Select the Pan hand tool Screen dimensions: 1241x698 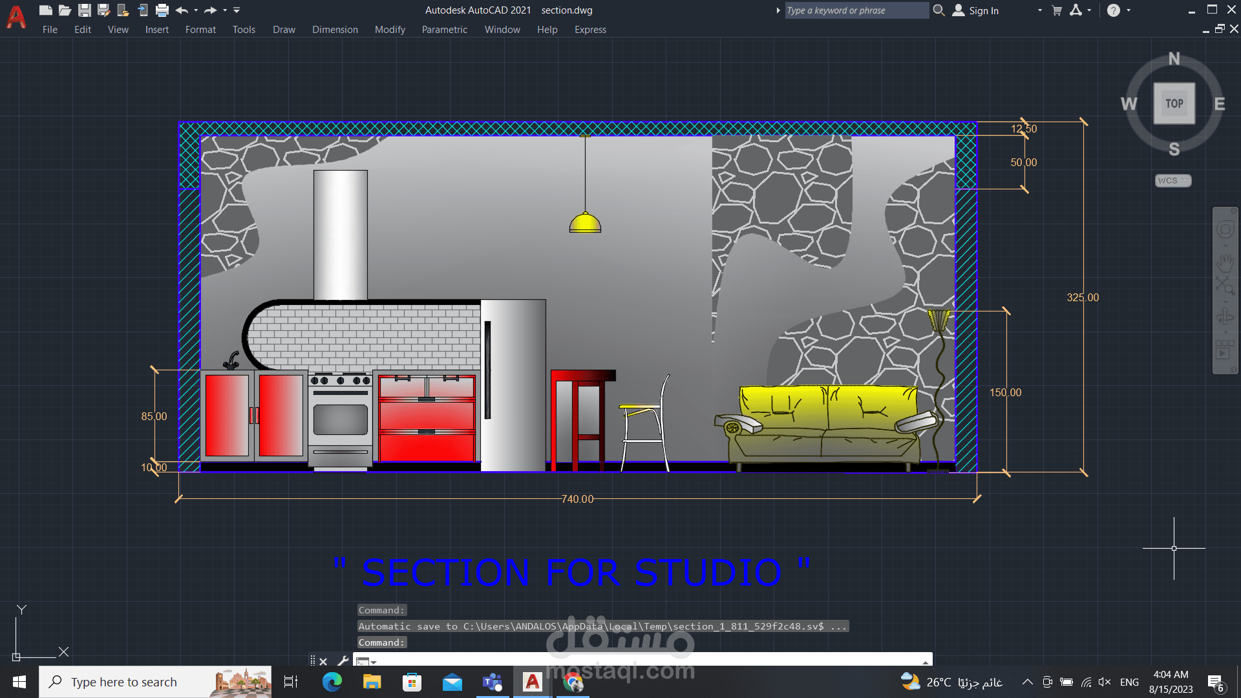coord(1225,262)
